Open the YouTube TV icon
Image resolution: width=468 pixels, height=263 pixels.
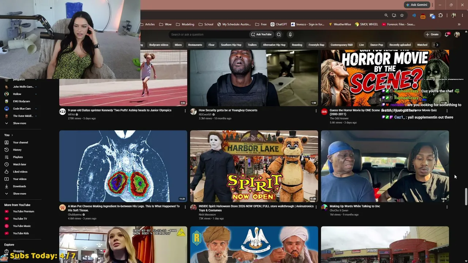pyautogui.click(x=7, y=219)
